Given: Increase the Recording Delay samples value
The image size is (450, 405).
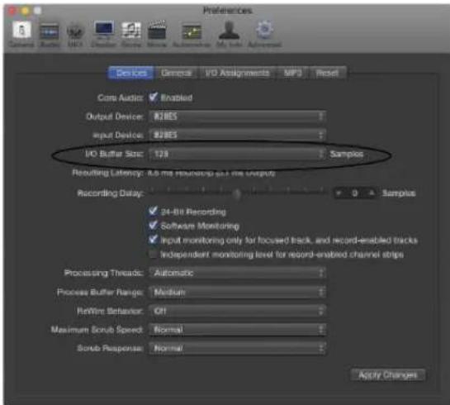Looking at the screenshot, I should [x=372, y=193].
